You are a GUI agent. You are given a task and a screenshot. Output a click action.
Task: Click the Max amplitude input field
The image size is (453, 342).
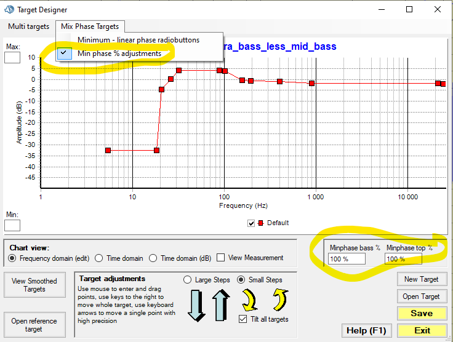[x=12, y=57]
